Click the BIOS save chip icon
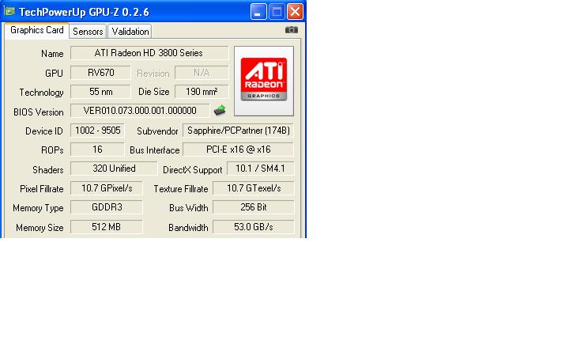The height and width of the screenshot is (356, 569). pos(220,111)
